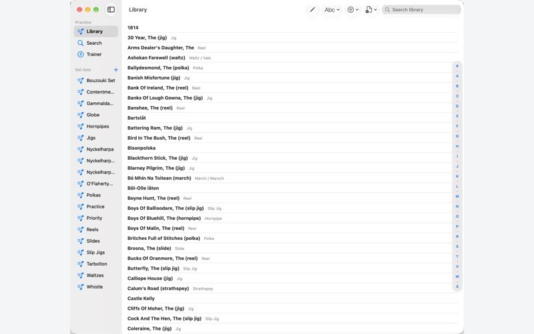Click the Waltzes set list icon

(x=80, y=275)
